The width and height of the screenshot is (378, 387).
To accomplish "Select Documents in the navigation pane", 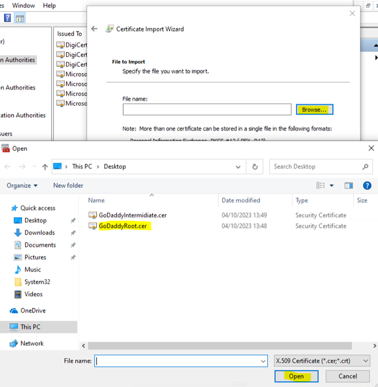I will click(x=40, y=245).
